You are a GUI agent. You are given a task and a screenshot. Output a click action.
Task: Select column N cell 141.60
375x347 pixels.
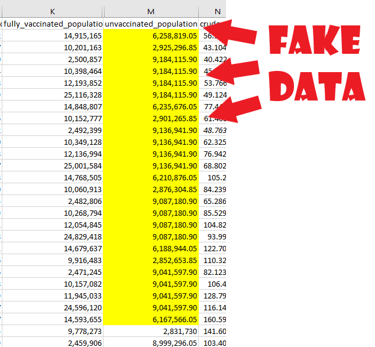[212, 331]
